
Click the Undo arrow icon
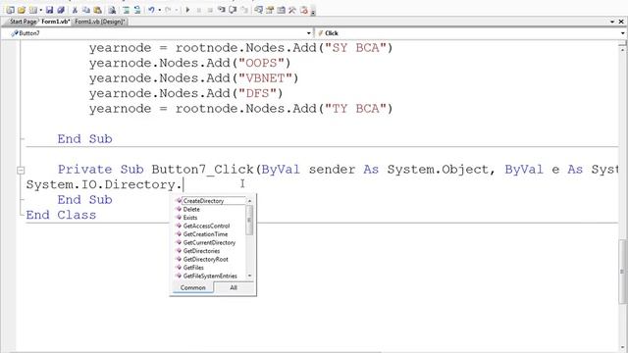[x=151, y=10]
